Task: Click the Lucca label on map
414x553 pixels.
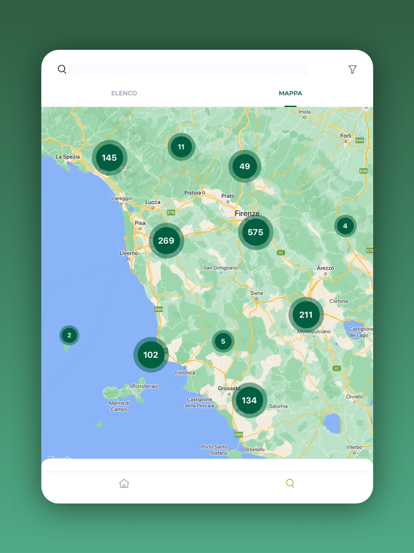Action: (x=153, y=202)
